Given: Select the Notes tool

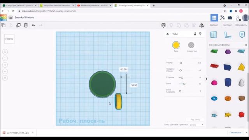Looking at the screenshot, I should (242, 35).
